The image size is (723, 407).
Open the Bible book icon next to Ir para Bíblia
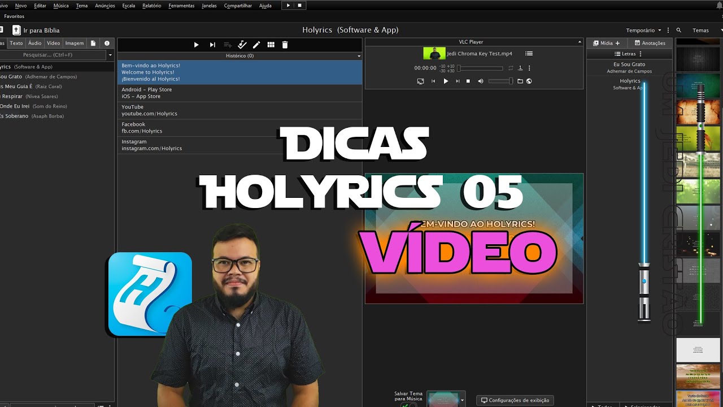point(16,30)
